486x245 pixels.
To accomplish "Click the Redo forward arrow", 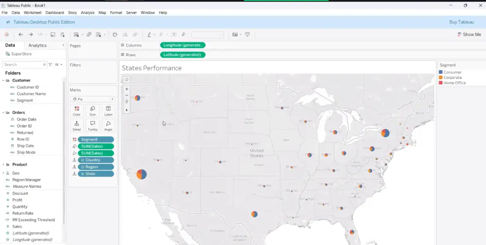I will click(x=31, y=34).
